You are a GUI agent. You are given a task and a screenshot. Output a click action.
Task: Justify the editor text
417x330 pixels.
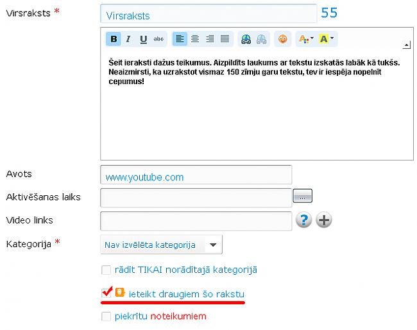pos(225,39)
